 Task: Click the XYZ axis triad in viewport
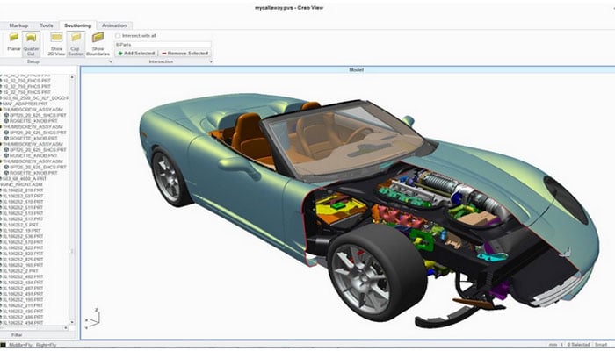92,319
